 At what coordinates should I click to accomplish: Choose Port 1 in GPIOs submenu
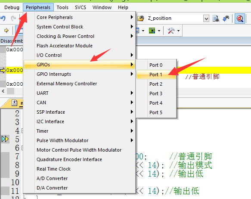pyautogui.click(x=156, y=75)
